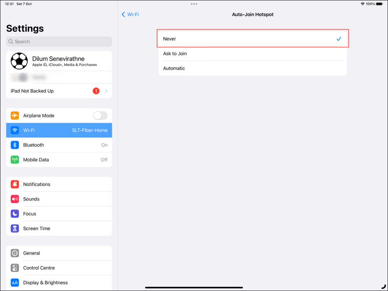This screenshot has height=291, width=388.
Task: Open the Notifications sidebar item
Action: click(59, 184)
